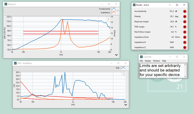This screenshot has width=194, height=114.
Task: Expand the Response graph chevron
Action: coord(116,55)
